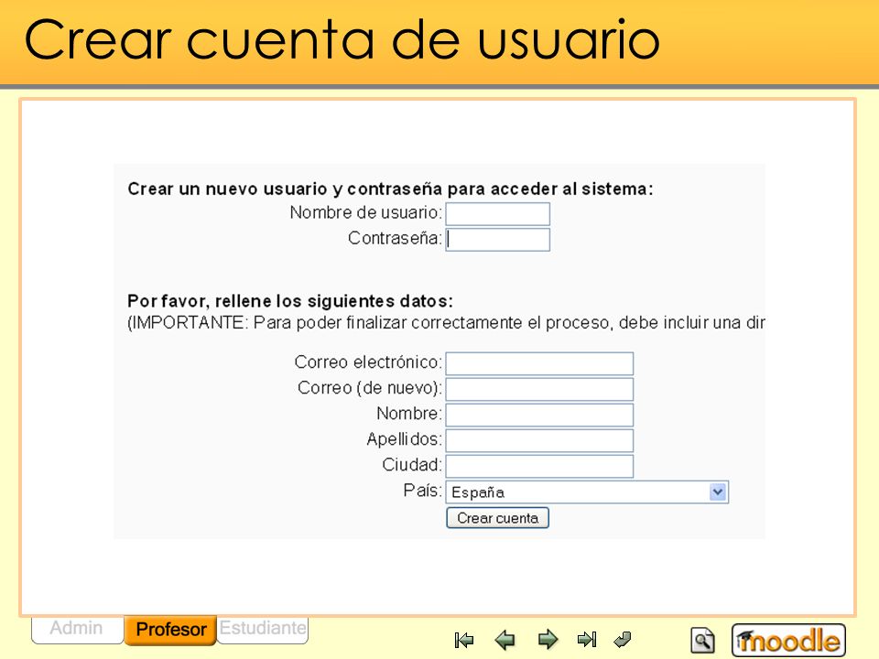The width and height of the screenshot is (879, 659).
Task: Open the País dropdown showing España
Action: coord(587,492)
